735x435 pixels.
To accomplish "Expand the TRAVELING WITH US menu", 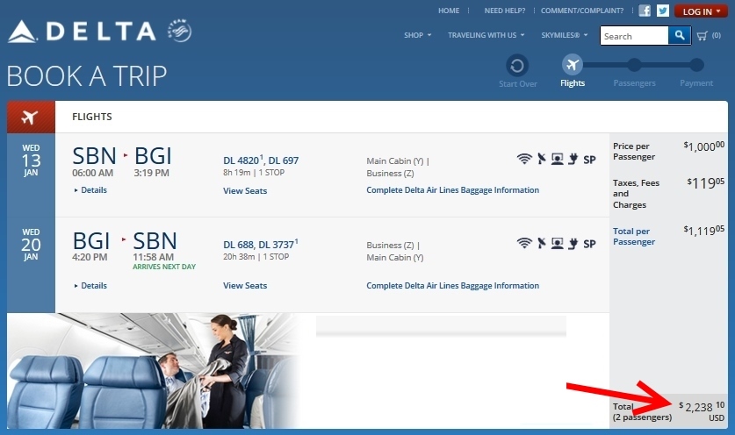I will pyautogui.click(x=486, y=36).
